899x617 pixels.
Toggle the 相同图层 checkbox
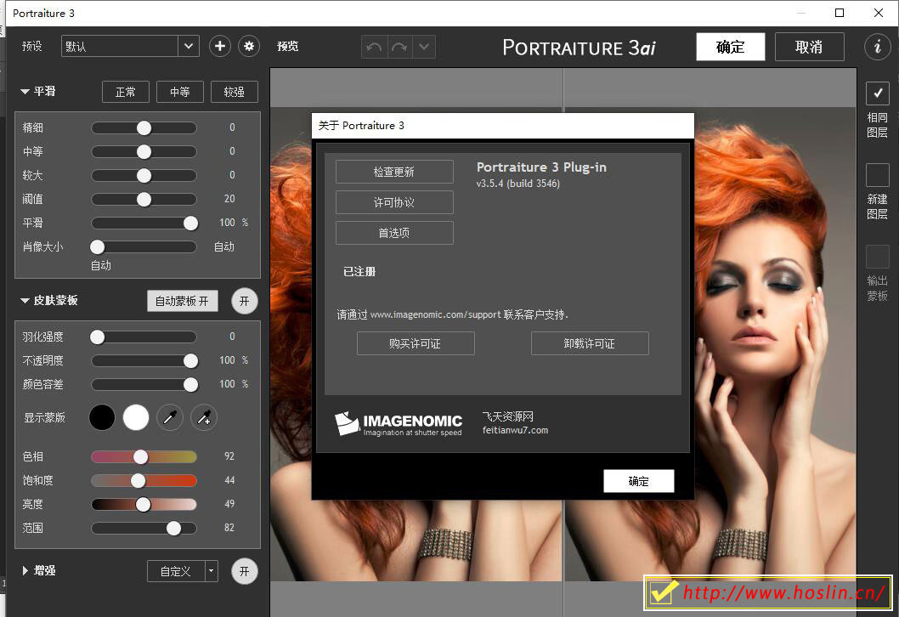[x=877, y=93]
